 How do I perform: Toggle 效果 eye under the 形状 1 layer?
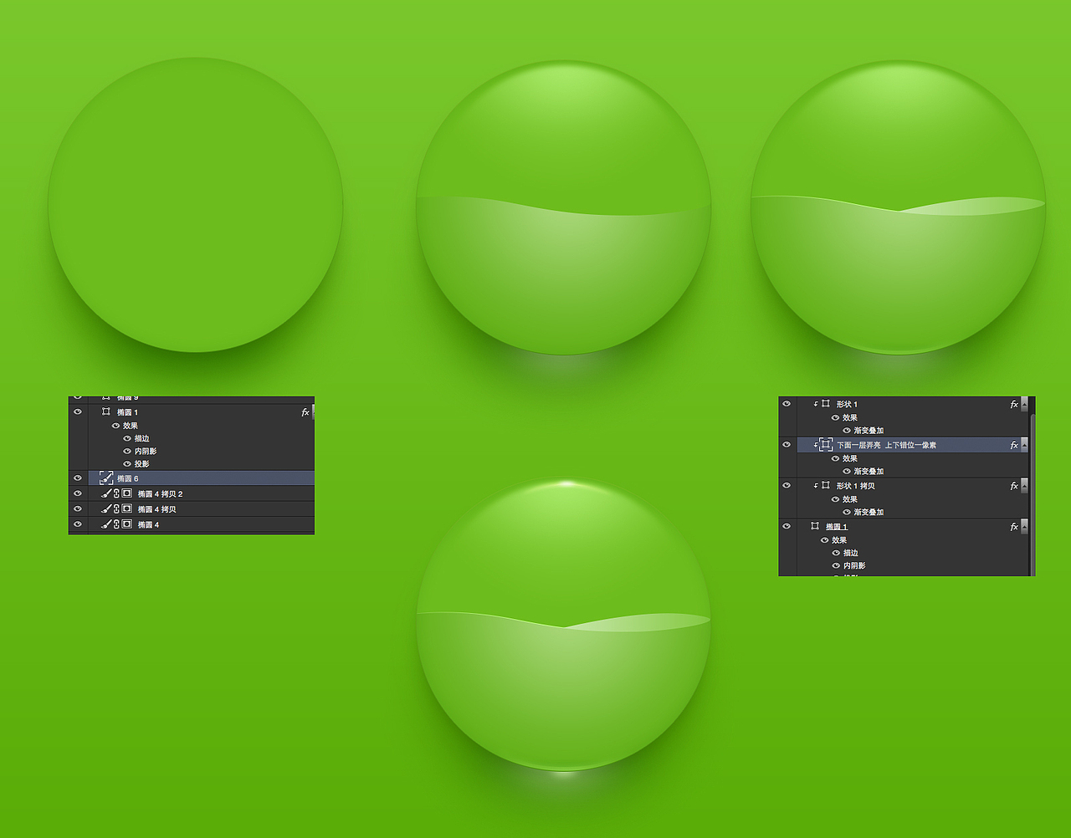[835, 417]
